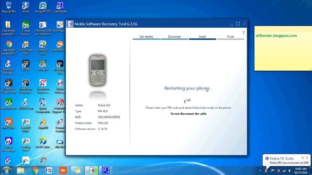Open the taskbar clock and date
Screen dimensions: 312x175
click(301, 171)
